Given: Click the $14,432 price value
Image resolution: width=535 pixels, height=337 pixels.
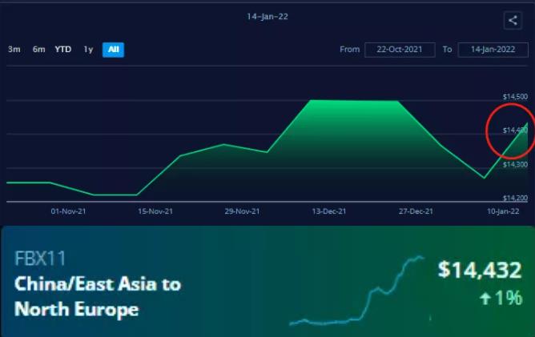Looking at the screenshot, I should (480, 270).
